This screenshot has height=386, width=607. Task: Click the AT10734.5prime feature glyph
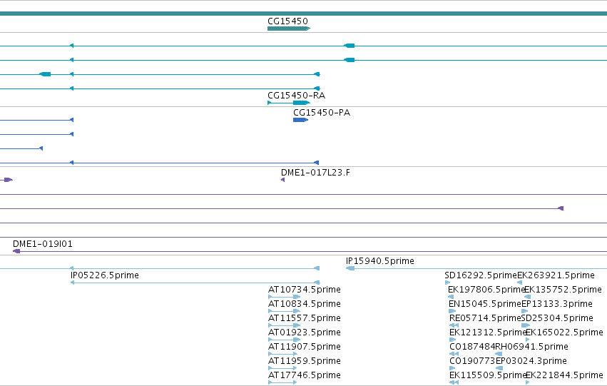pyautogui.click(x=284, y=297)
